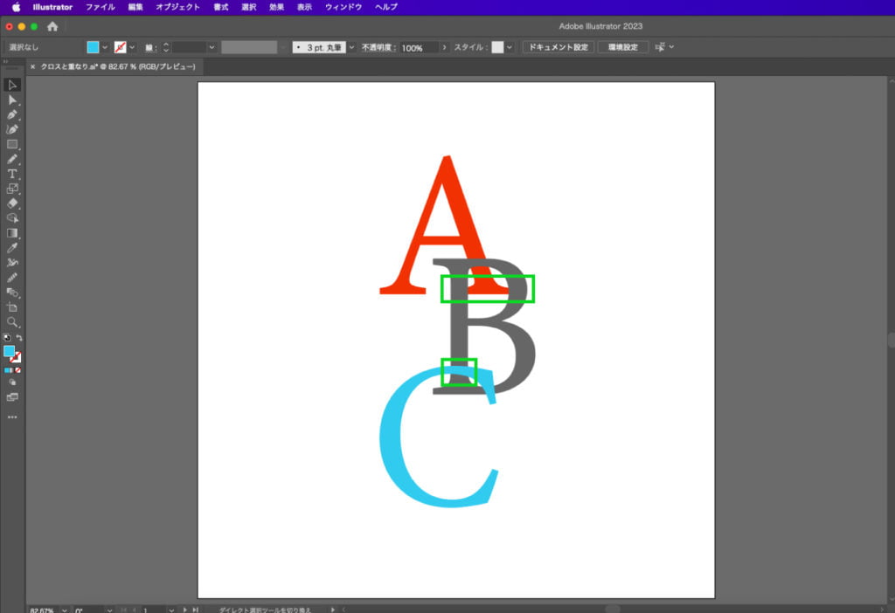Select the Pen tool
This screenshot has height=613, width=895.
(12, 114)
